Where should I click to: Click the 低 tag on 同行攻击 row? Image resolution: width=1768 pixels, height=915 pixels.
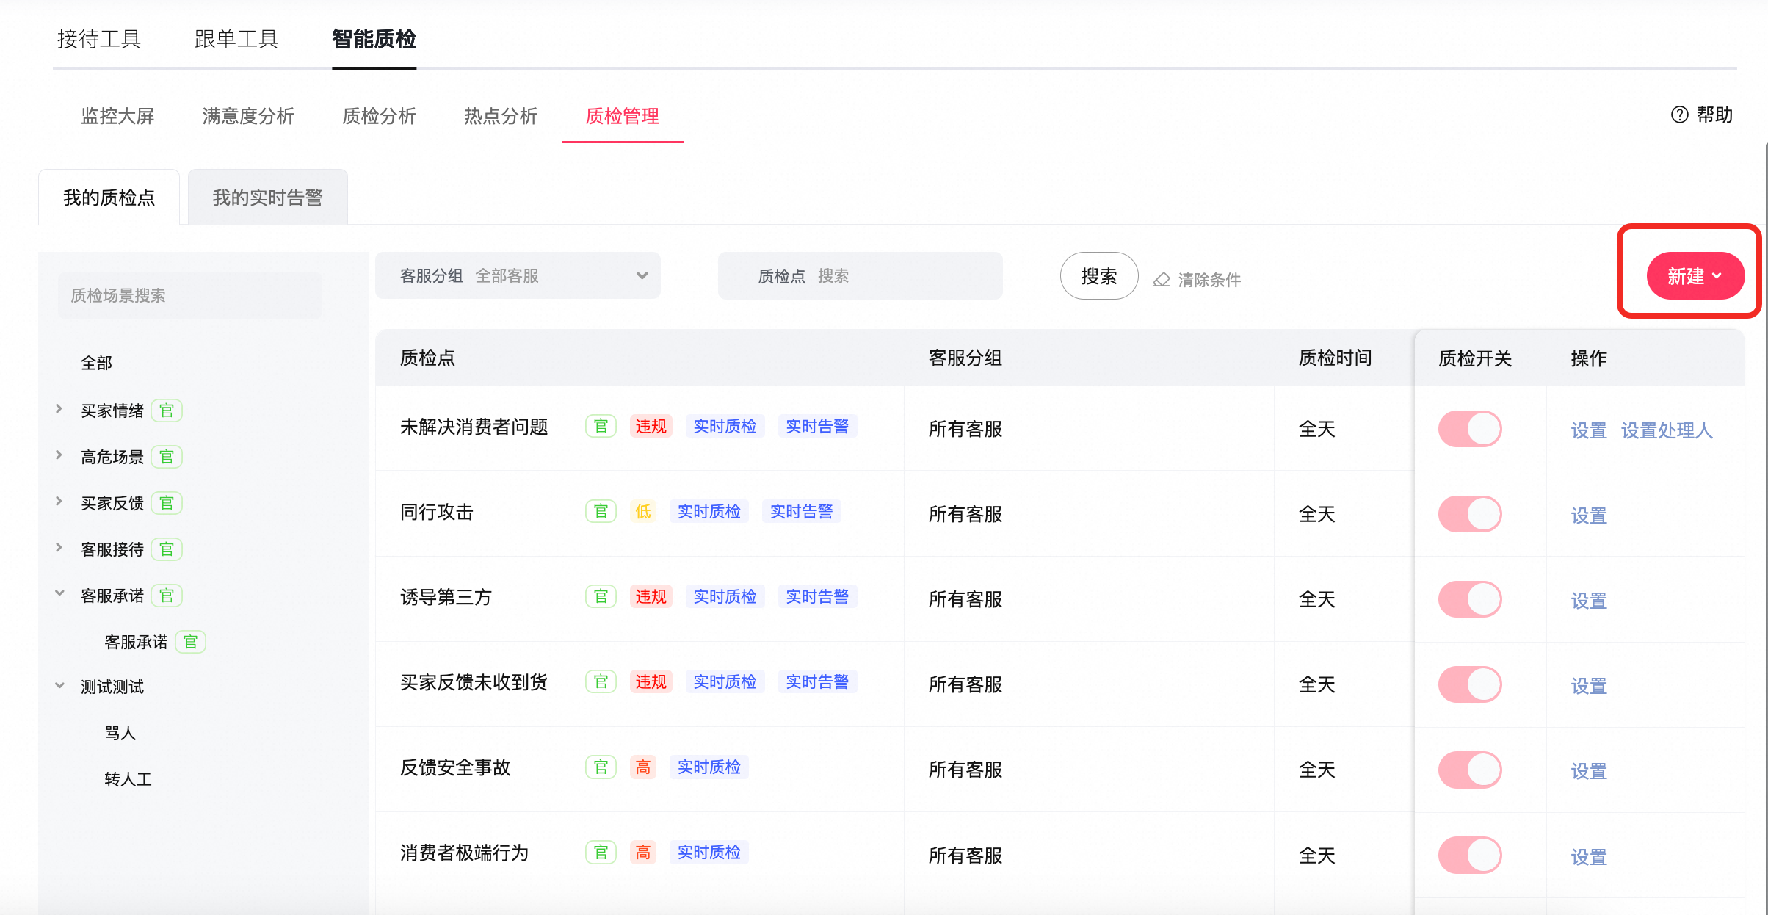click(643, 512)
